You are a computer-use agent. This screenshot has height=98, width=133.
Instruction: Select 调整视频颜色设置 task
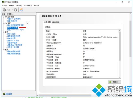14,52
